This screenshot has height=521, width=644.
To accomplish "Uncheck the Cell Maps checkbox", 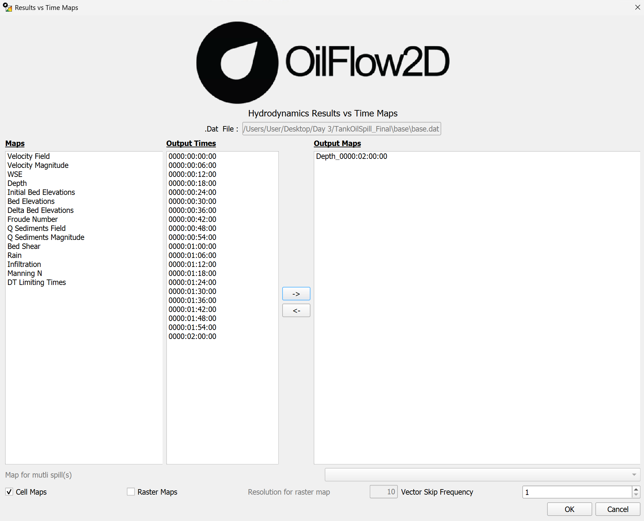I will pyautogui.click(x=9, y=492).
